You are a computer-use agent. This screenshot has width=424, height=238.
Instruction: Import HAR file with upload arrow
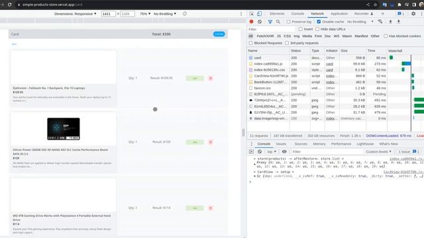tap(390, 22)
